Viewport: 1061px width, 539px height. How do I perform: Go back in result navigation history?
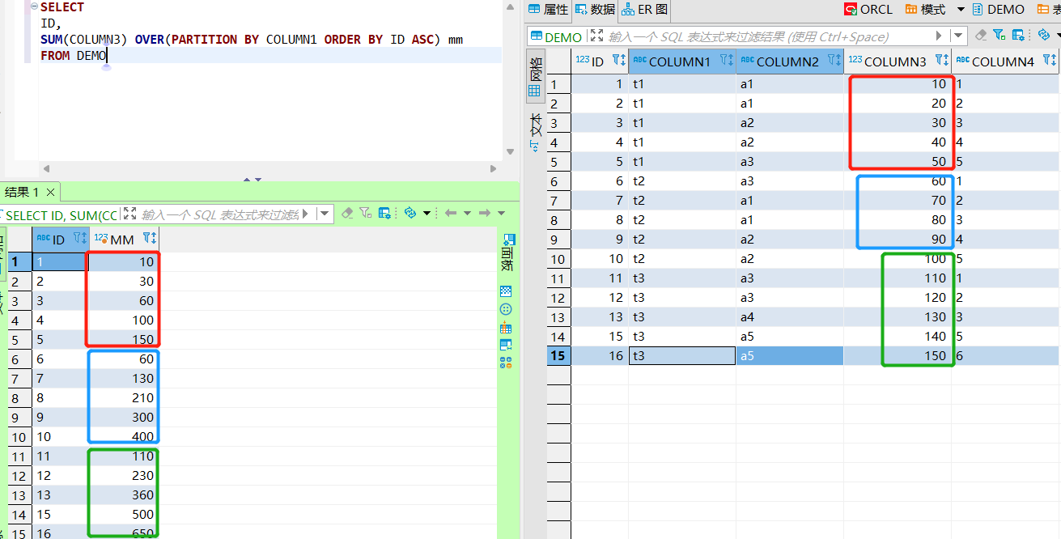pyautogui.click(x=451, y=213)
